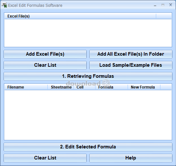176x166 pixels.
Task: Select the Sheetname column header
Action: click(61, 87)
